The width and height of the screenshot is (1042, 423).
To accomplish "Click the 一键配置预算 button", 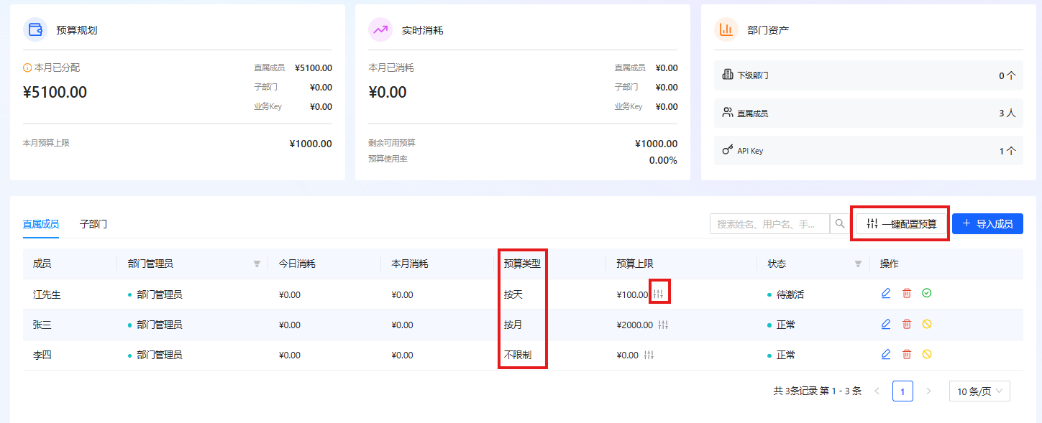I will pos(901,224).
